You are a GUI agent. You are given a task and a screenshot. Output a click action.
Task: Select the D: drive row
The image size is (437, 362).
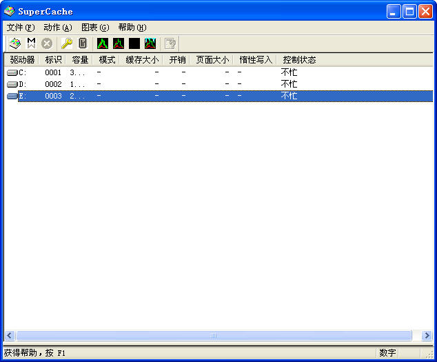[21, 84]
